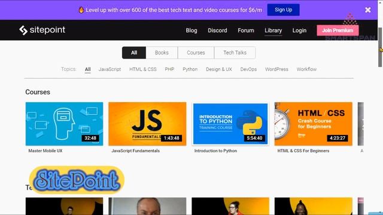Select the All topics filter

[88, 69]
